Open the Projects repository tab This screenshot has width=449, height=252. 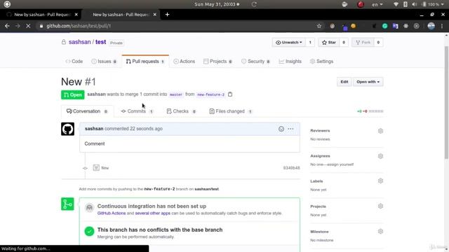[x=218, y=62]
